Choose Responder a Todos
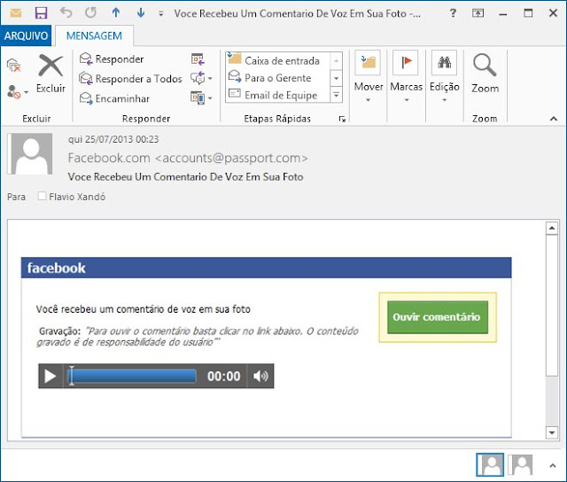Screen dimensions: 567x482 130,79
